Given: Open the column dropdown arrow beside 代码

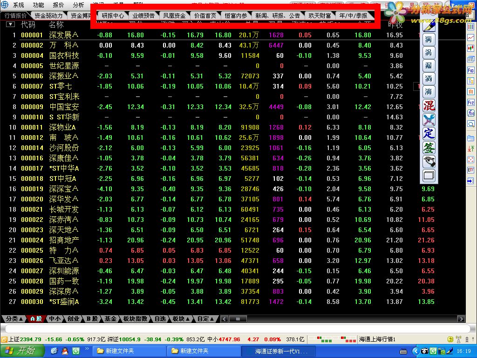Looking at the screenshot, I should coord(10,24).
